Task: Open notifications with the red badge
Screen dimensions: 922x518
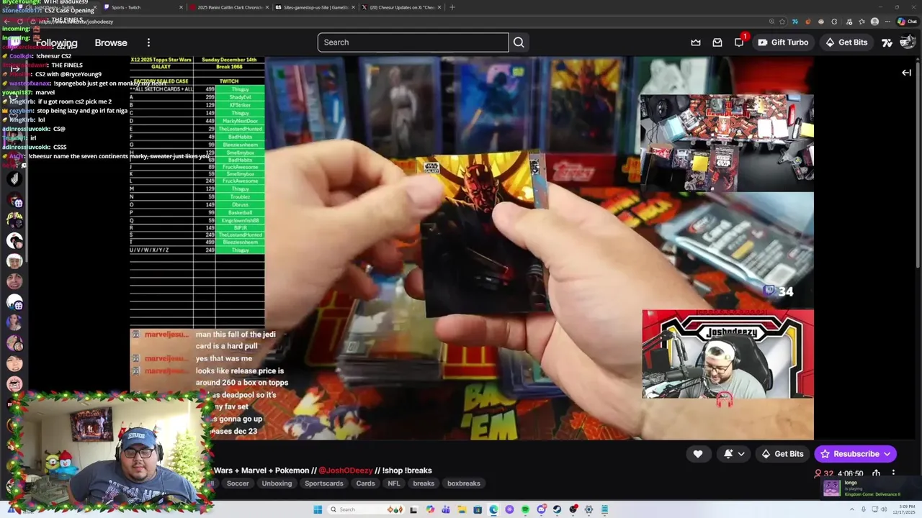Action: click(x=740, y=41)
